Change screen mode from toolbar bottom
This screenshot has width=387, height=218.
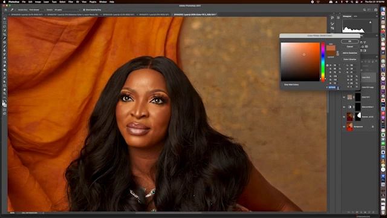tap(4, 114)
